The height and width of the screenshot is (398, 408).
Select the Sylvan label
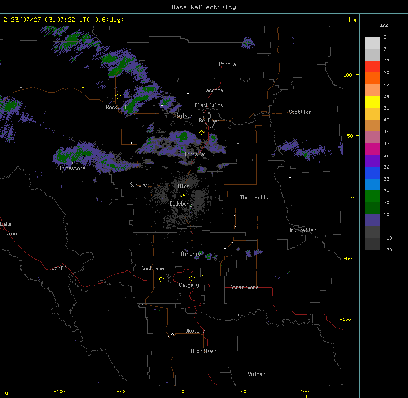(185, 116)
